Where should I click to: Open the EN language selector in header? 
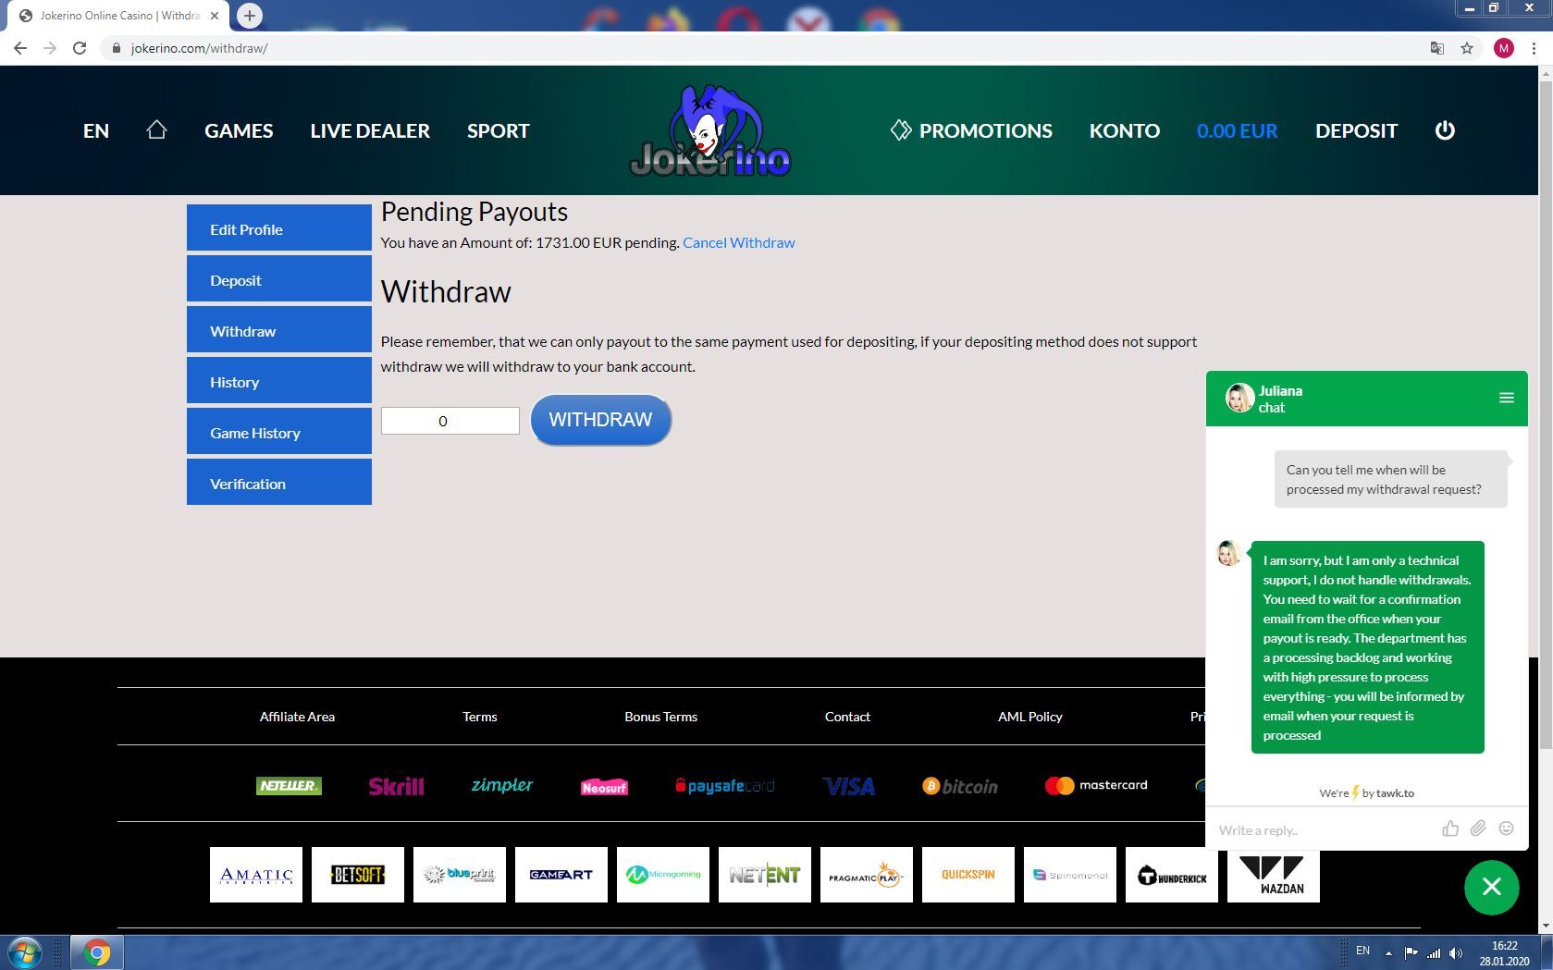click(x=96, y=130)
